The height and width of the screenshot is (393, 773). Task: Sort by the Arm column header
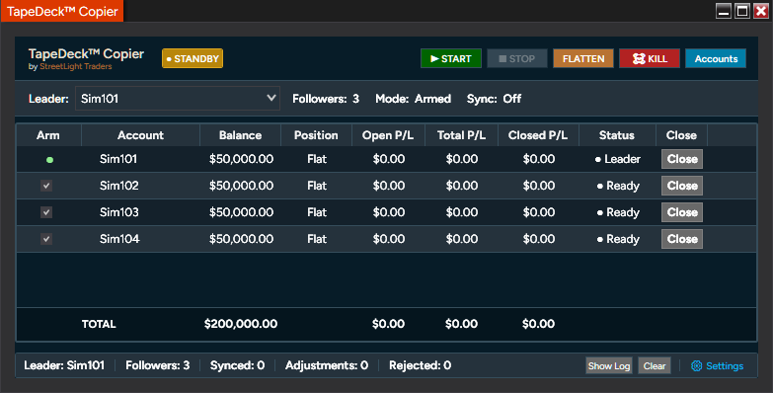(x=48, y=135)
